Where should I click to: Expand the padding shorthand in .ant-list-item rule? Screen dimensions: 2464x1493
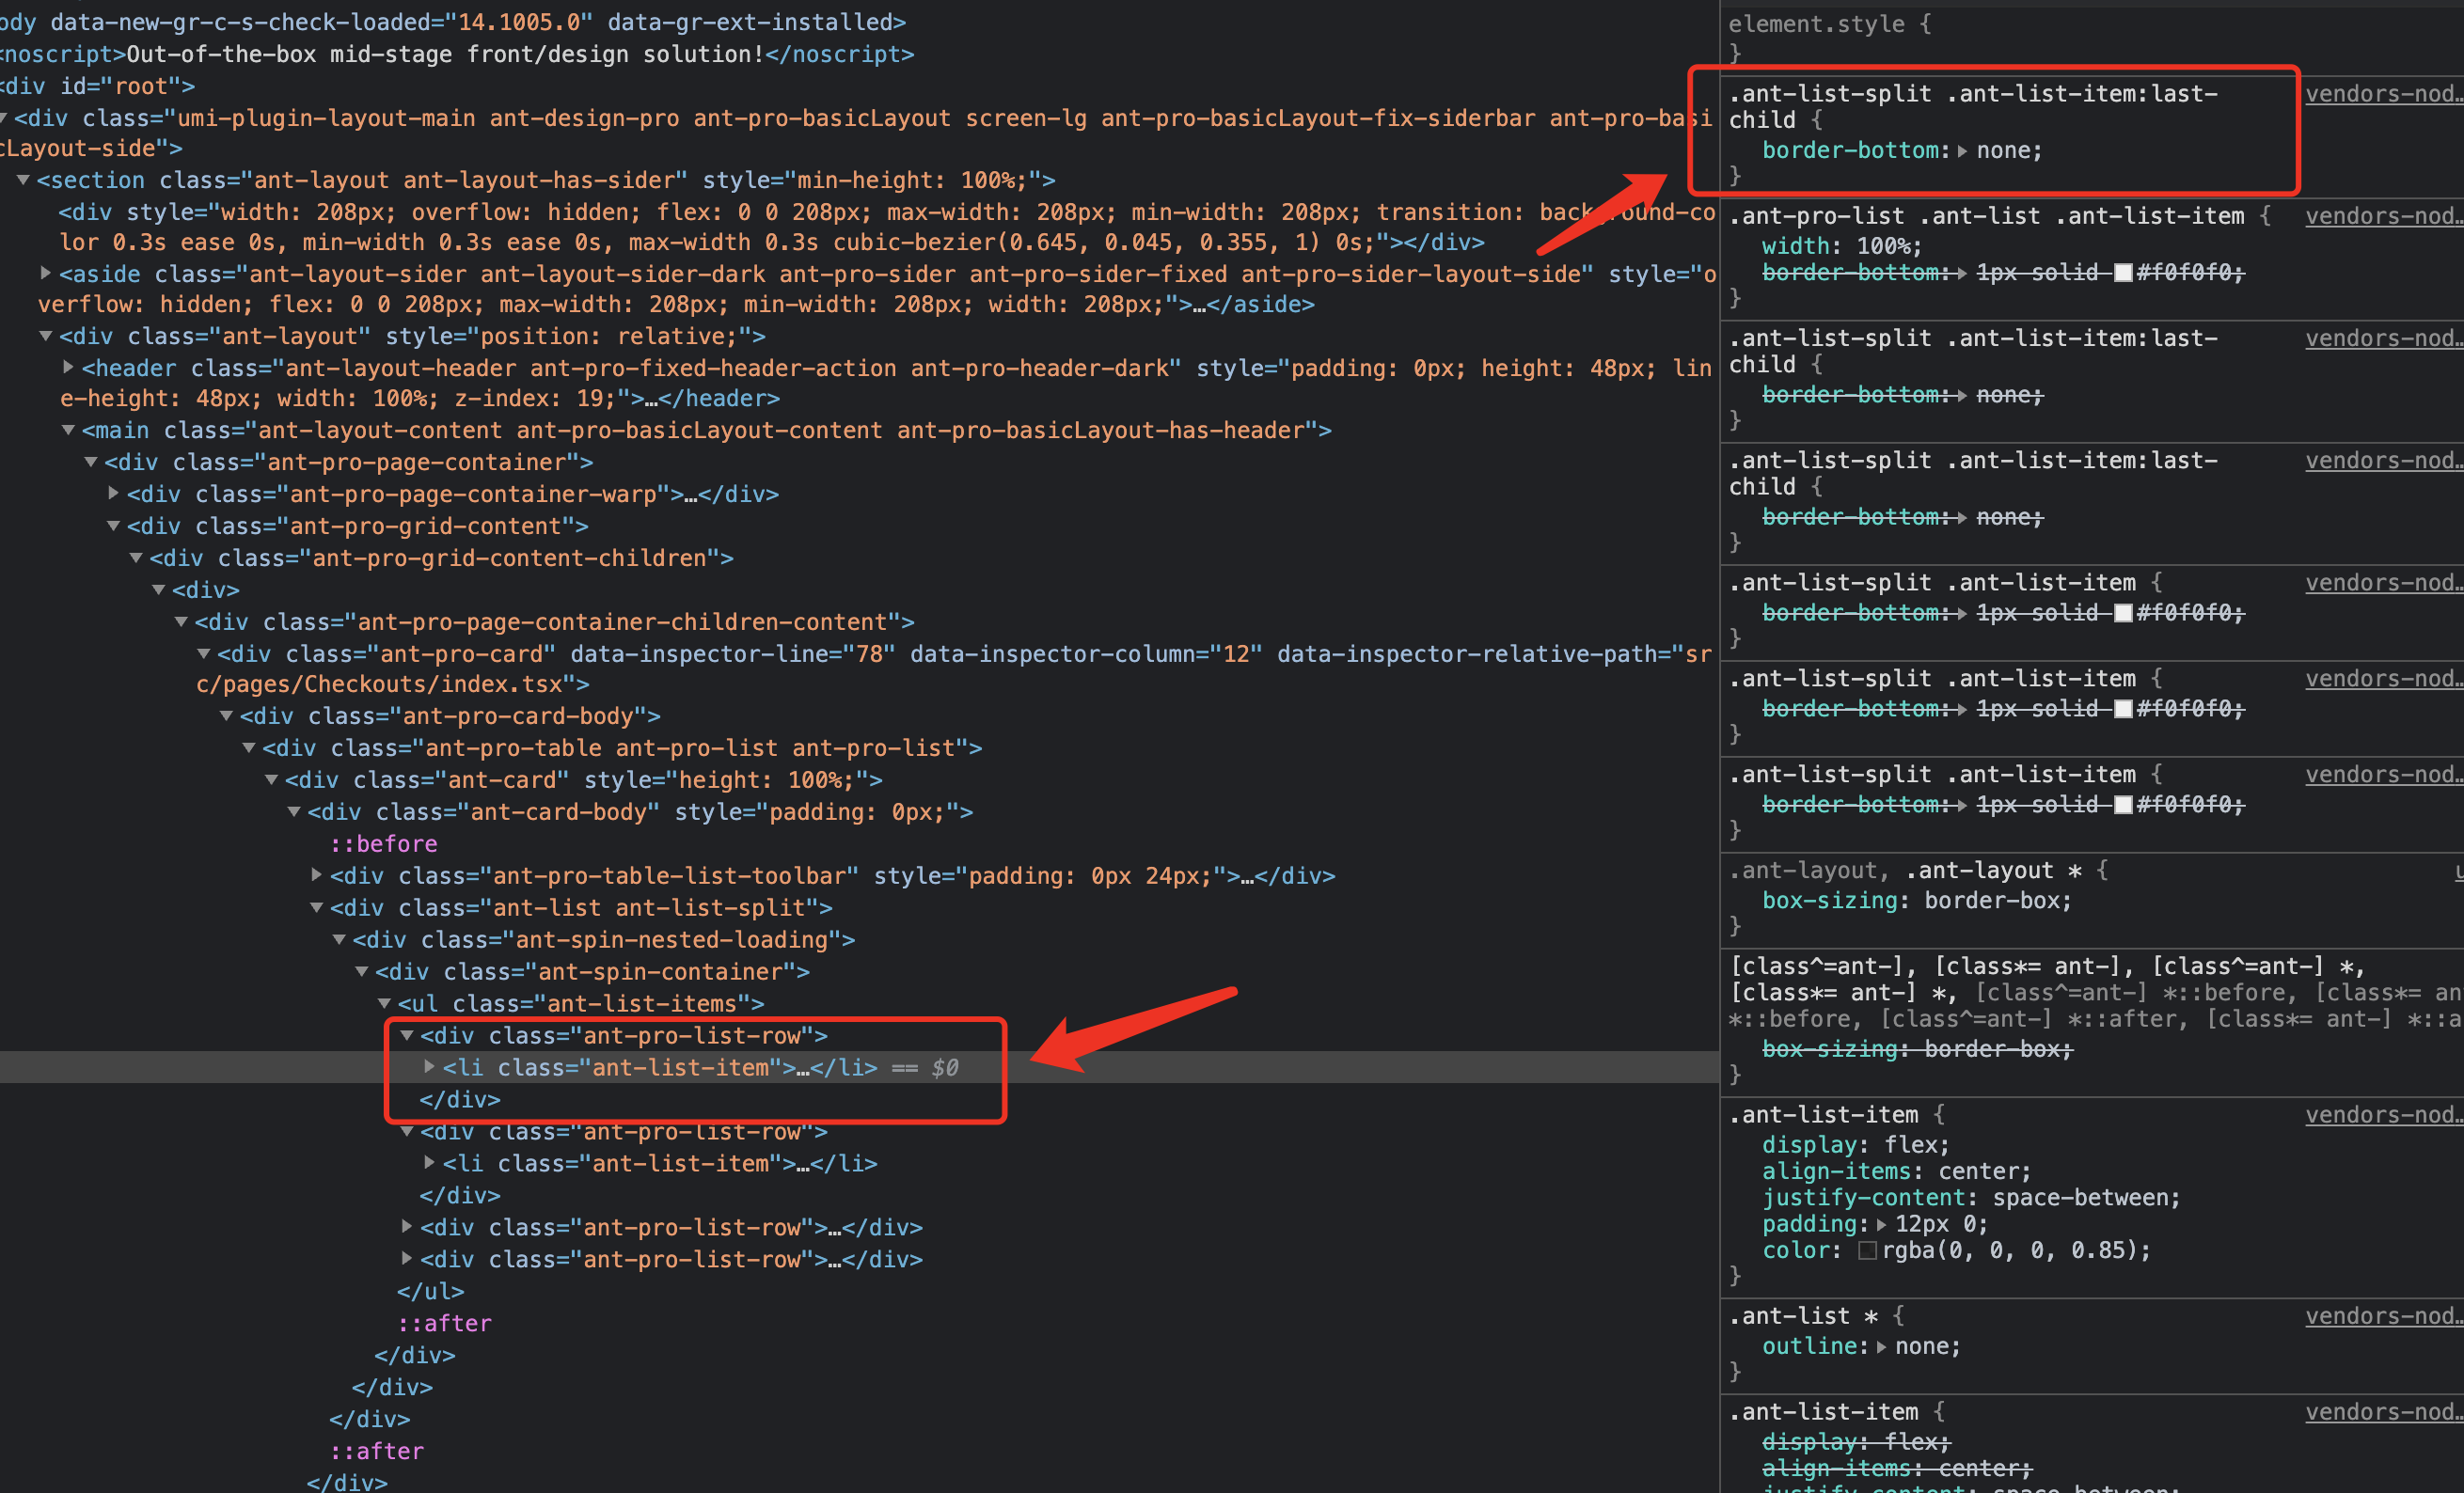pyautogui.click(x=1884, y=1224)
